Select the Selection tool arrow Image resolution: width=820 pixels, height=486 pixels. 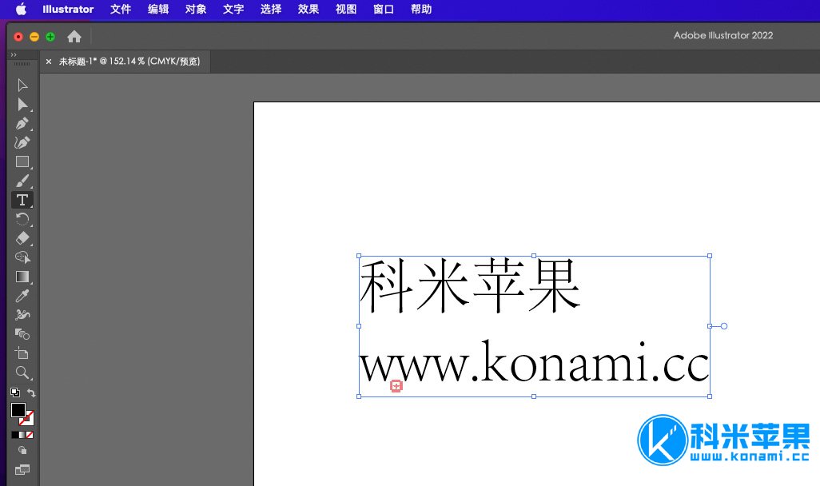22,85
